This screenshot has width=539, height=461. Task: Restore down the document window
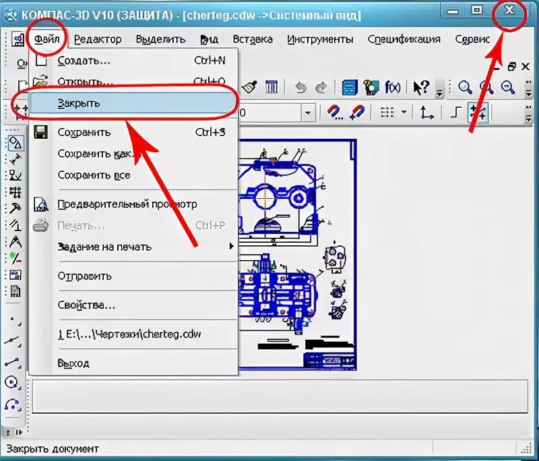(x=511, y=66)
